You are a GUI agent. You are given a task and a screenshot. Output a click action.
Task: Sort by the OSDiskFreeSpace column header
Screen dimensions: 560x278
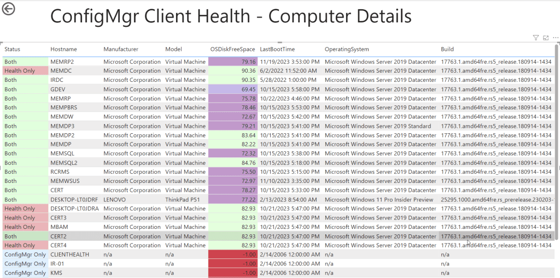[x=233, y=49]
